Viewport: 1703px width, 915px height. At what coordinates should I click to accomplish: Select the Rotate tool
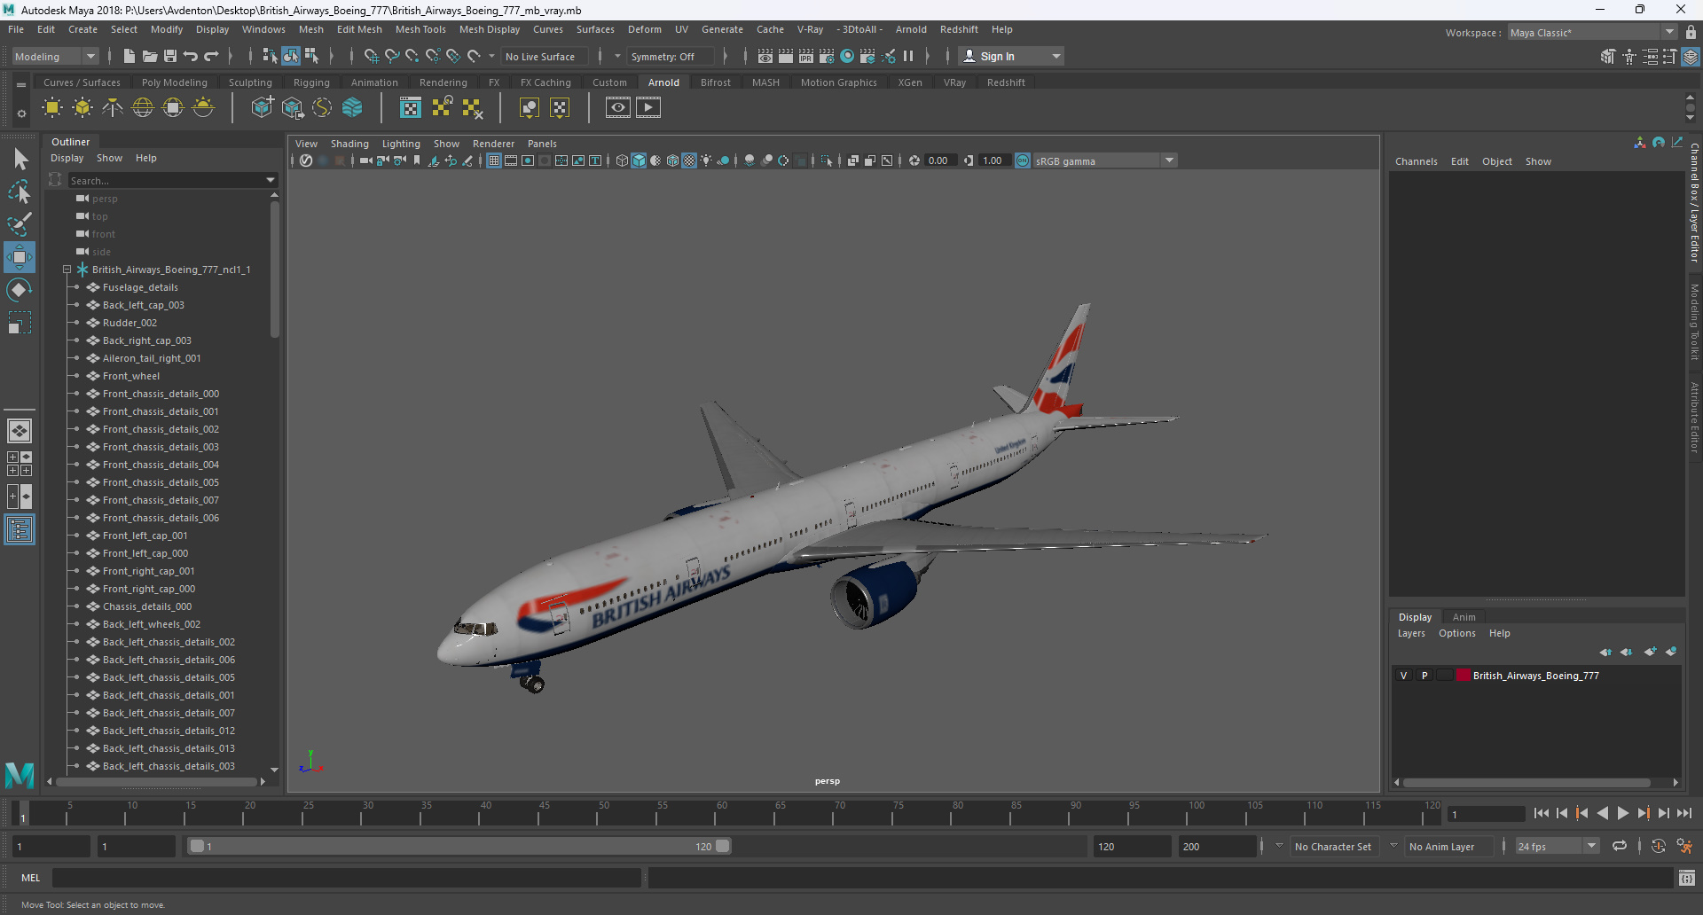[20, 290]
